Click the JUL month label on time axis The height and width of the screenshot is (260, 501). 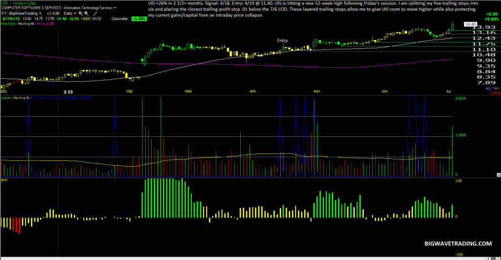(x=449, y=91)
